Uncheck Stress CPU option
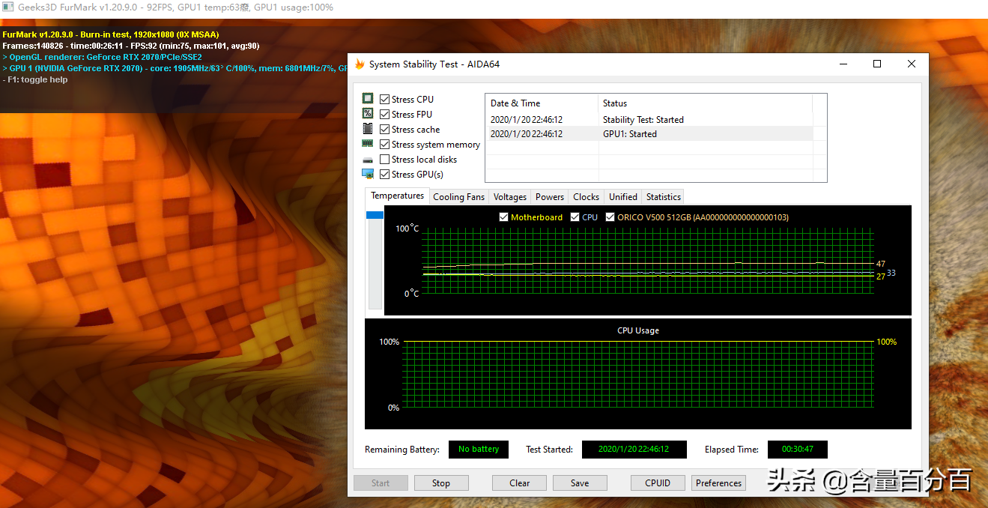 pyautogui.click(x=384, y=99)
